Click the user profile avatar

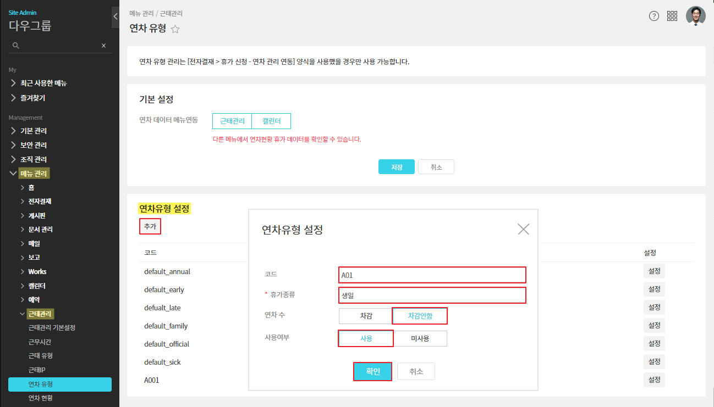pyautogui.click(x=695, y=16)
